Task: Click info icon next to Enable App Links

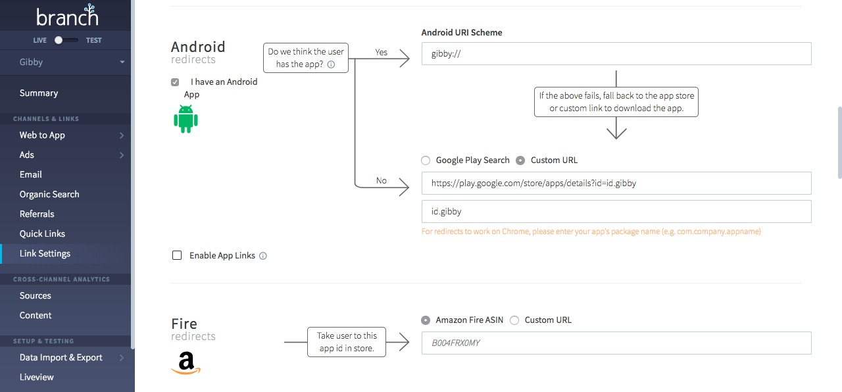Action: [x=263, y=256]
